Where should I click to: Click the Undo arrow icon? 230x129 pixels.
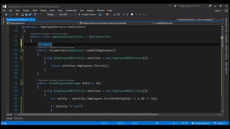click(x=35, y=15)
